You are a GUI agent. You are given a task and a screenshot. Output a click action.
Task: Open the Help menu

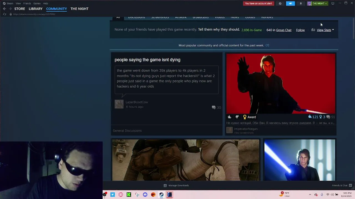(45, 3)
